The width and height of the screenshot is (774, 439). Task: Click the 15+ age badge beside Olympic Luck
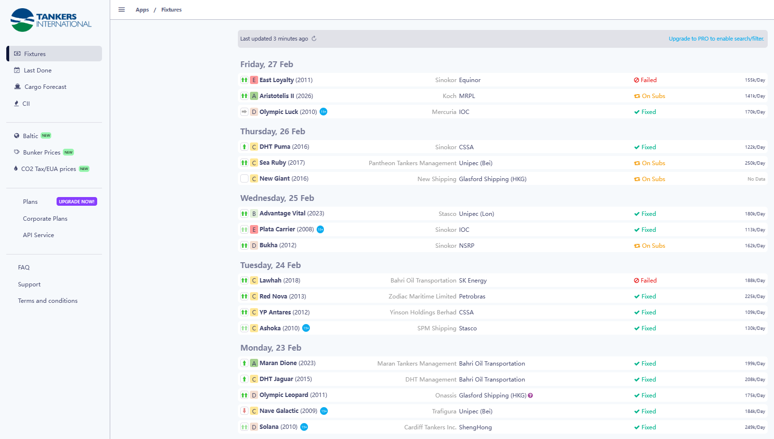[323, 112]
